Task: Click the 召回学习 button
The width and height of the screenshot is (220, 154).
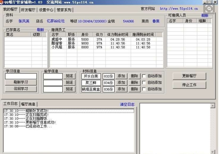Action: 21,89
